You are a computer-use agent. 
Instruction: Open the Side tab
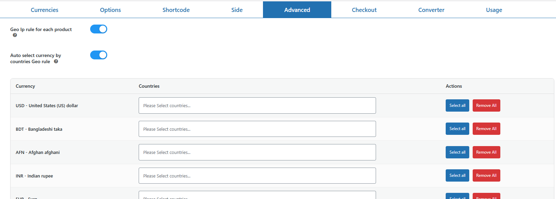click(237, 10)
